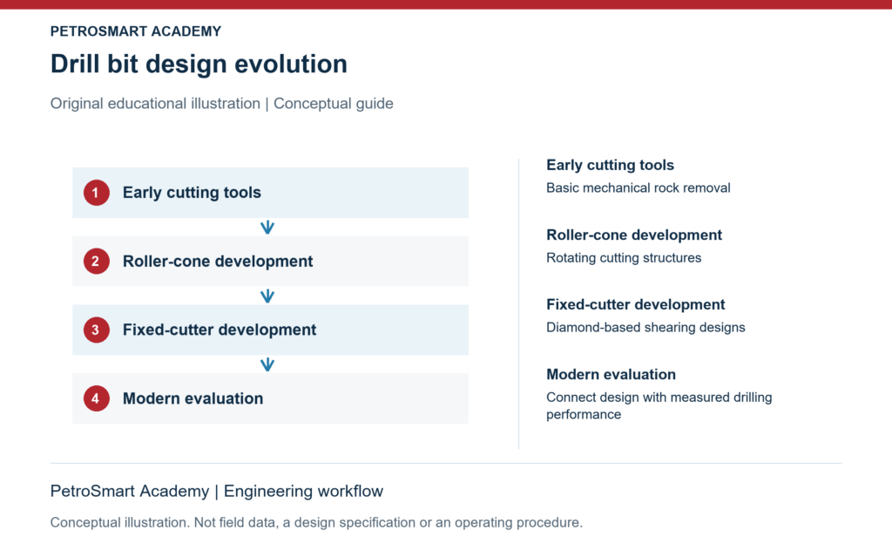The height and width of the screenshot is (558, 892).
Task: Click the red step 1 circle badge
Action: 96,193
